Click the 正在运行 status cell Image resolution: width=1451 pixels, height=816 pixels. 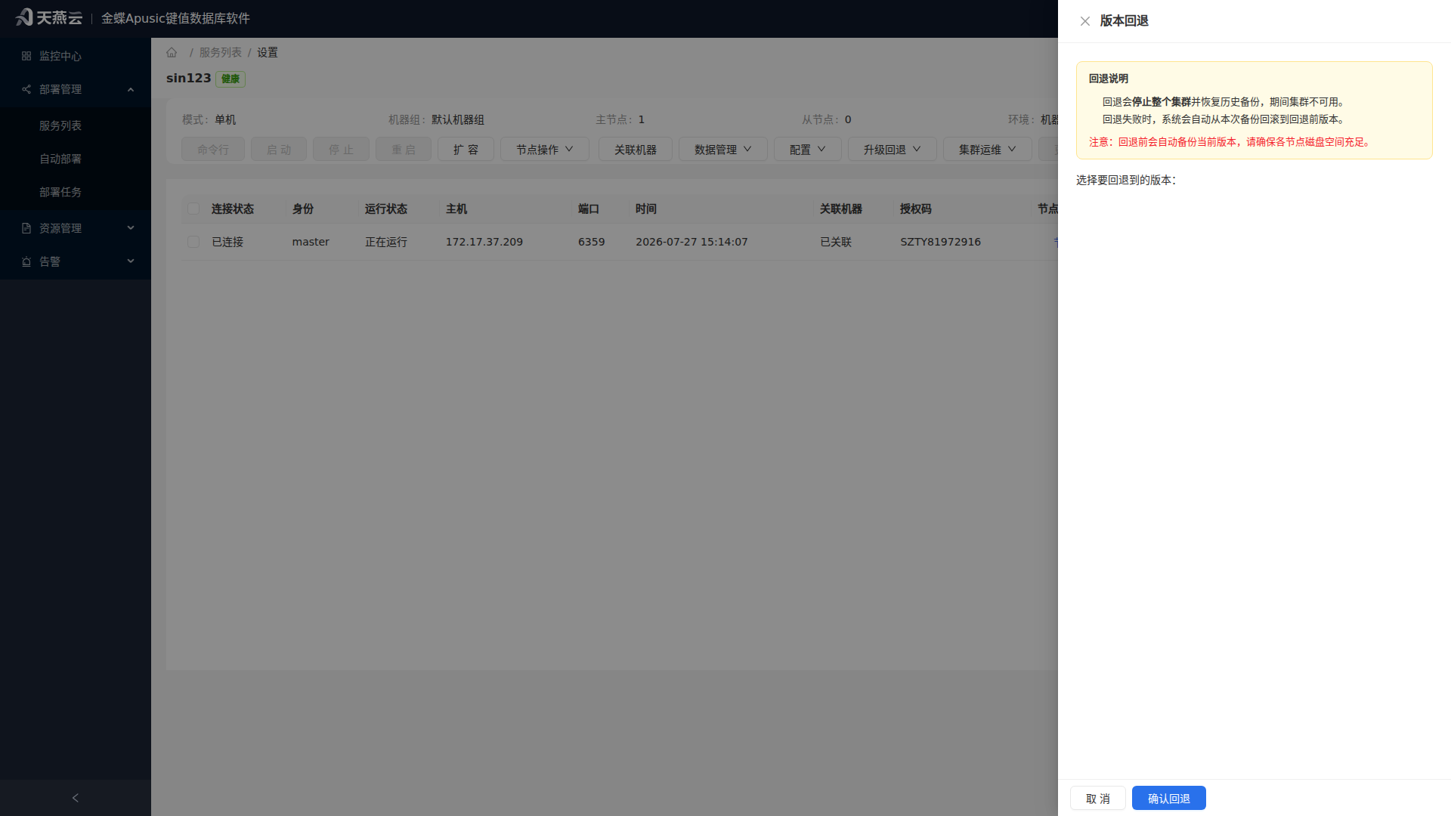click(x=386, y=242)
